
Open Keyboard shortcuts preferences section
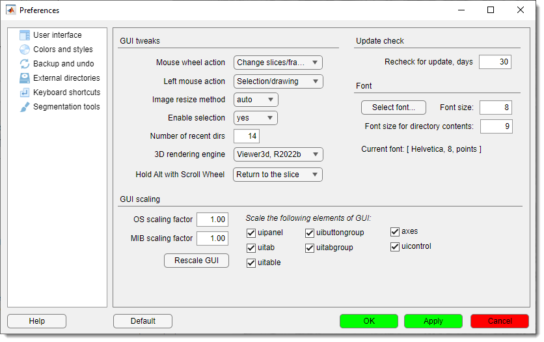66,93
